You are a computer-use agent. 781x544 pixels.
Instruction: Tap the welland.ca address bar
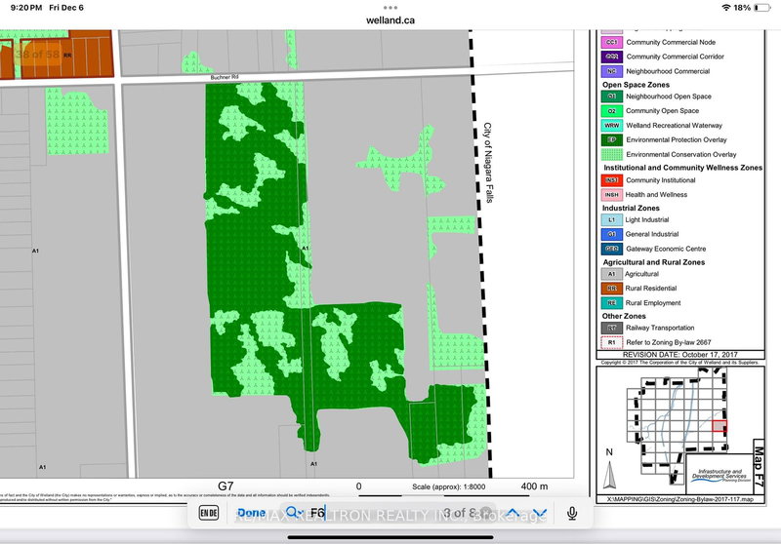(x=390, y=19)
